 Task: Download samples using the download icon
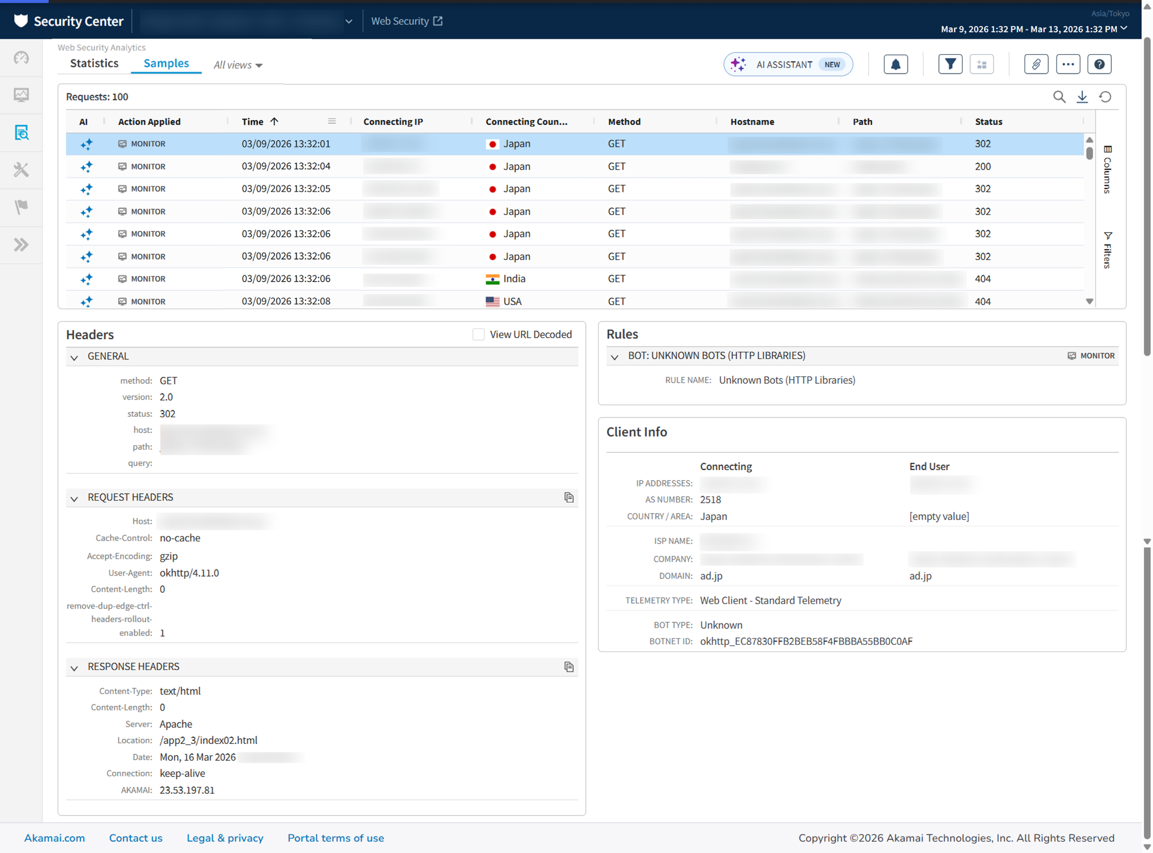1082,97
